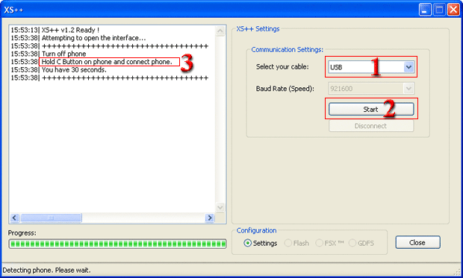The height and width of the screenshot is (278, 463).
Task: Click the Close button beside Configuration
Action: (x=418, y=242)
